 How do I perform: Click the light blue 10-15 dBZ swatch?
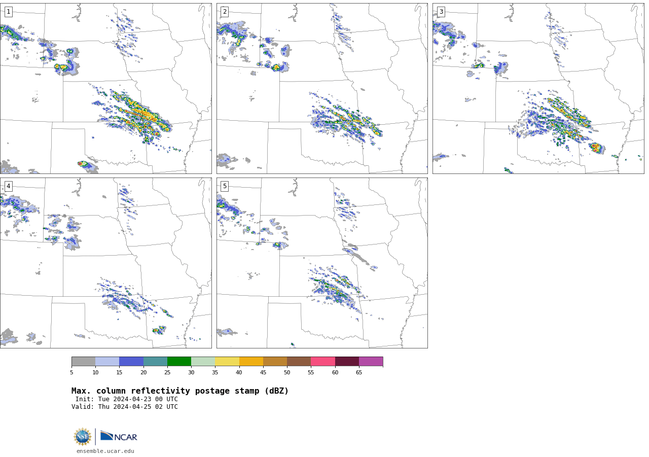coord(107,362)
